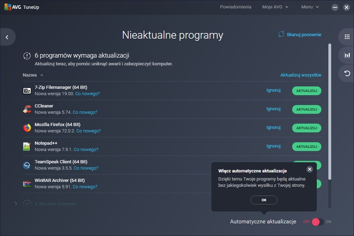Open Powiadomienia in the top bar
The height and width of the screenshot is (236, 354).
[x=235, y=7]
